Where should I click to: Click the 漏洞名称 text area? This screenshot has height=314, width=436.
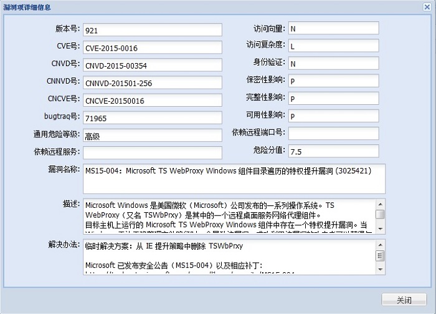[x=234, y=179]
